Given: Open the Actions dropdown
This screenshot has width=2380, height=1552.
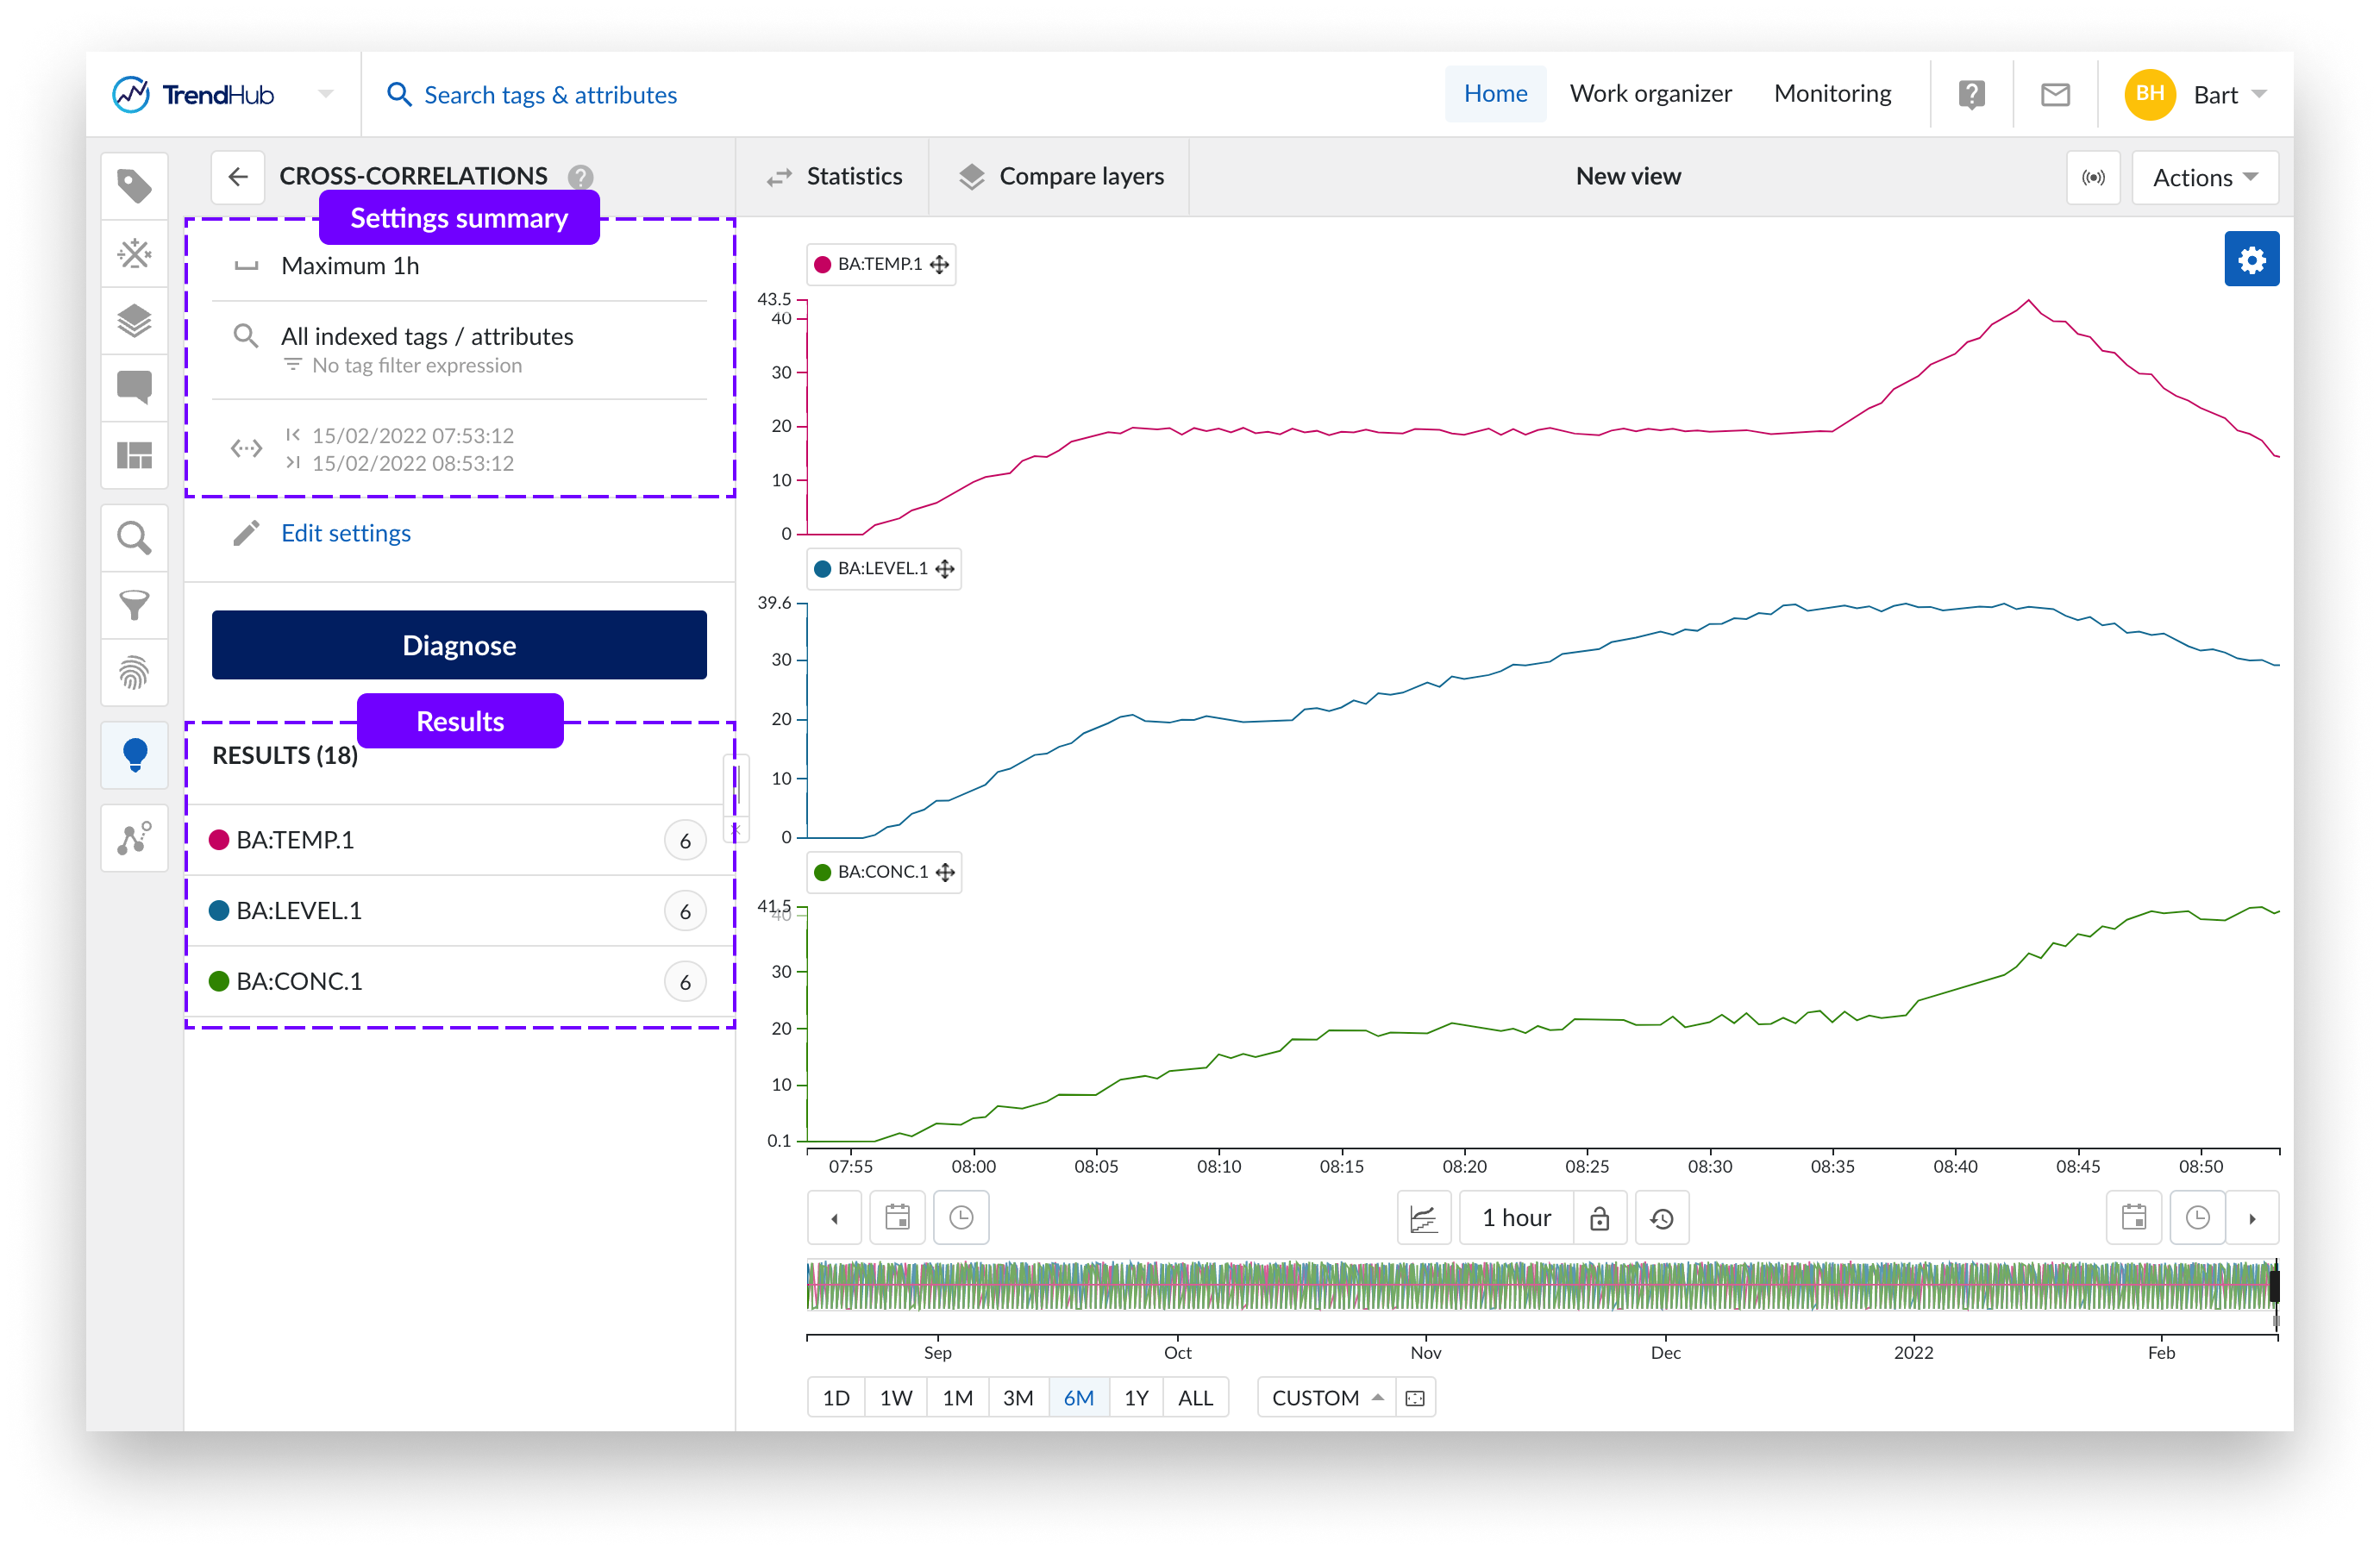Looking at the screenshot, I should [x=2204, y=178].
